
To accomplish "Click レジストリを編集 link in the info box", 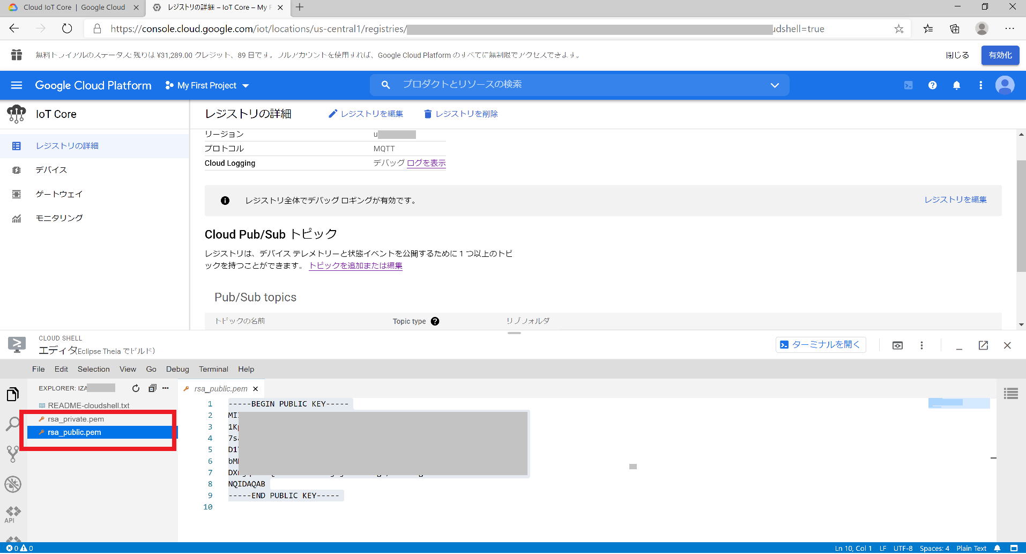I will click(955, 200).
